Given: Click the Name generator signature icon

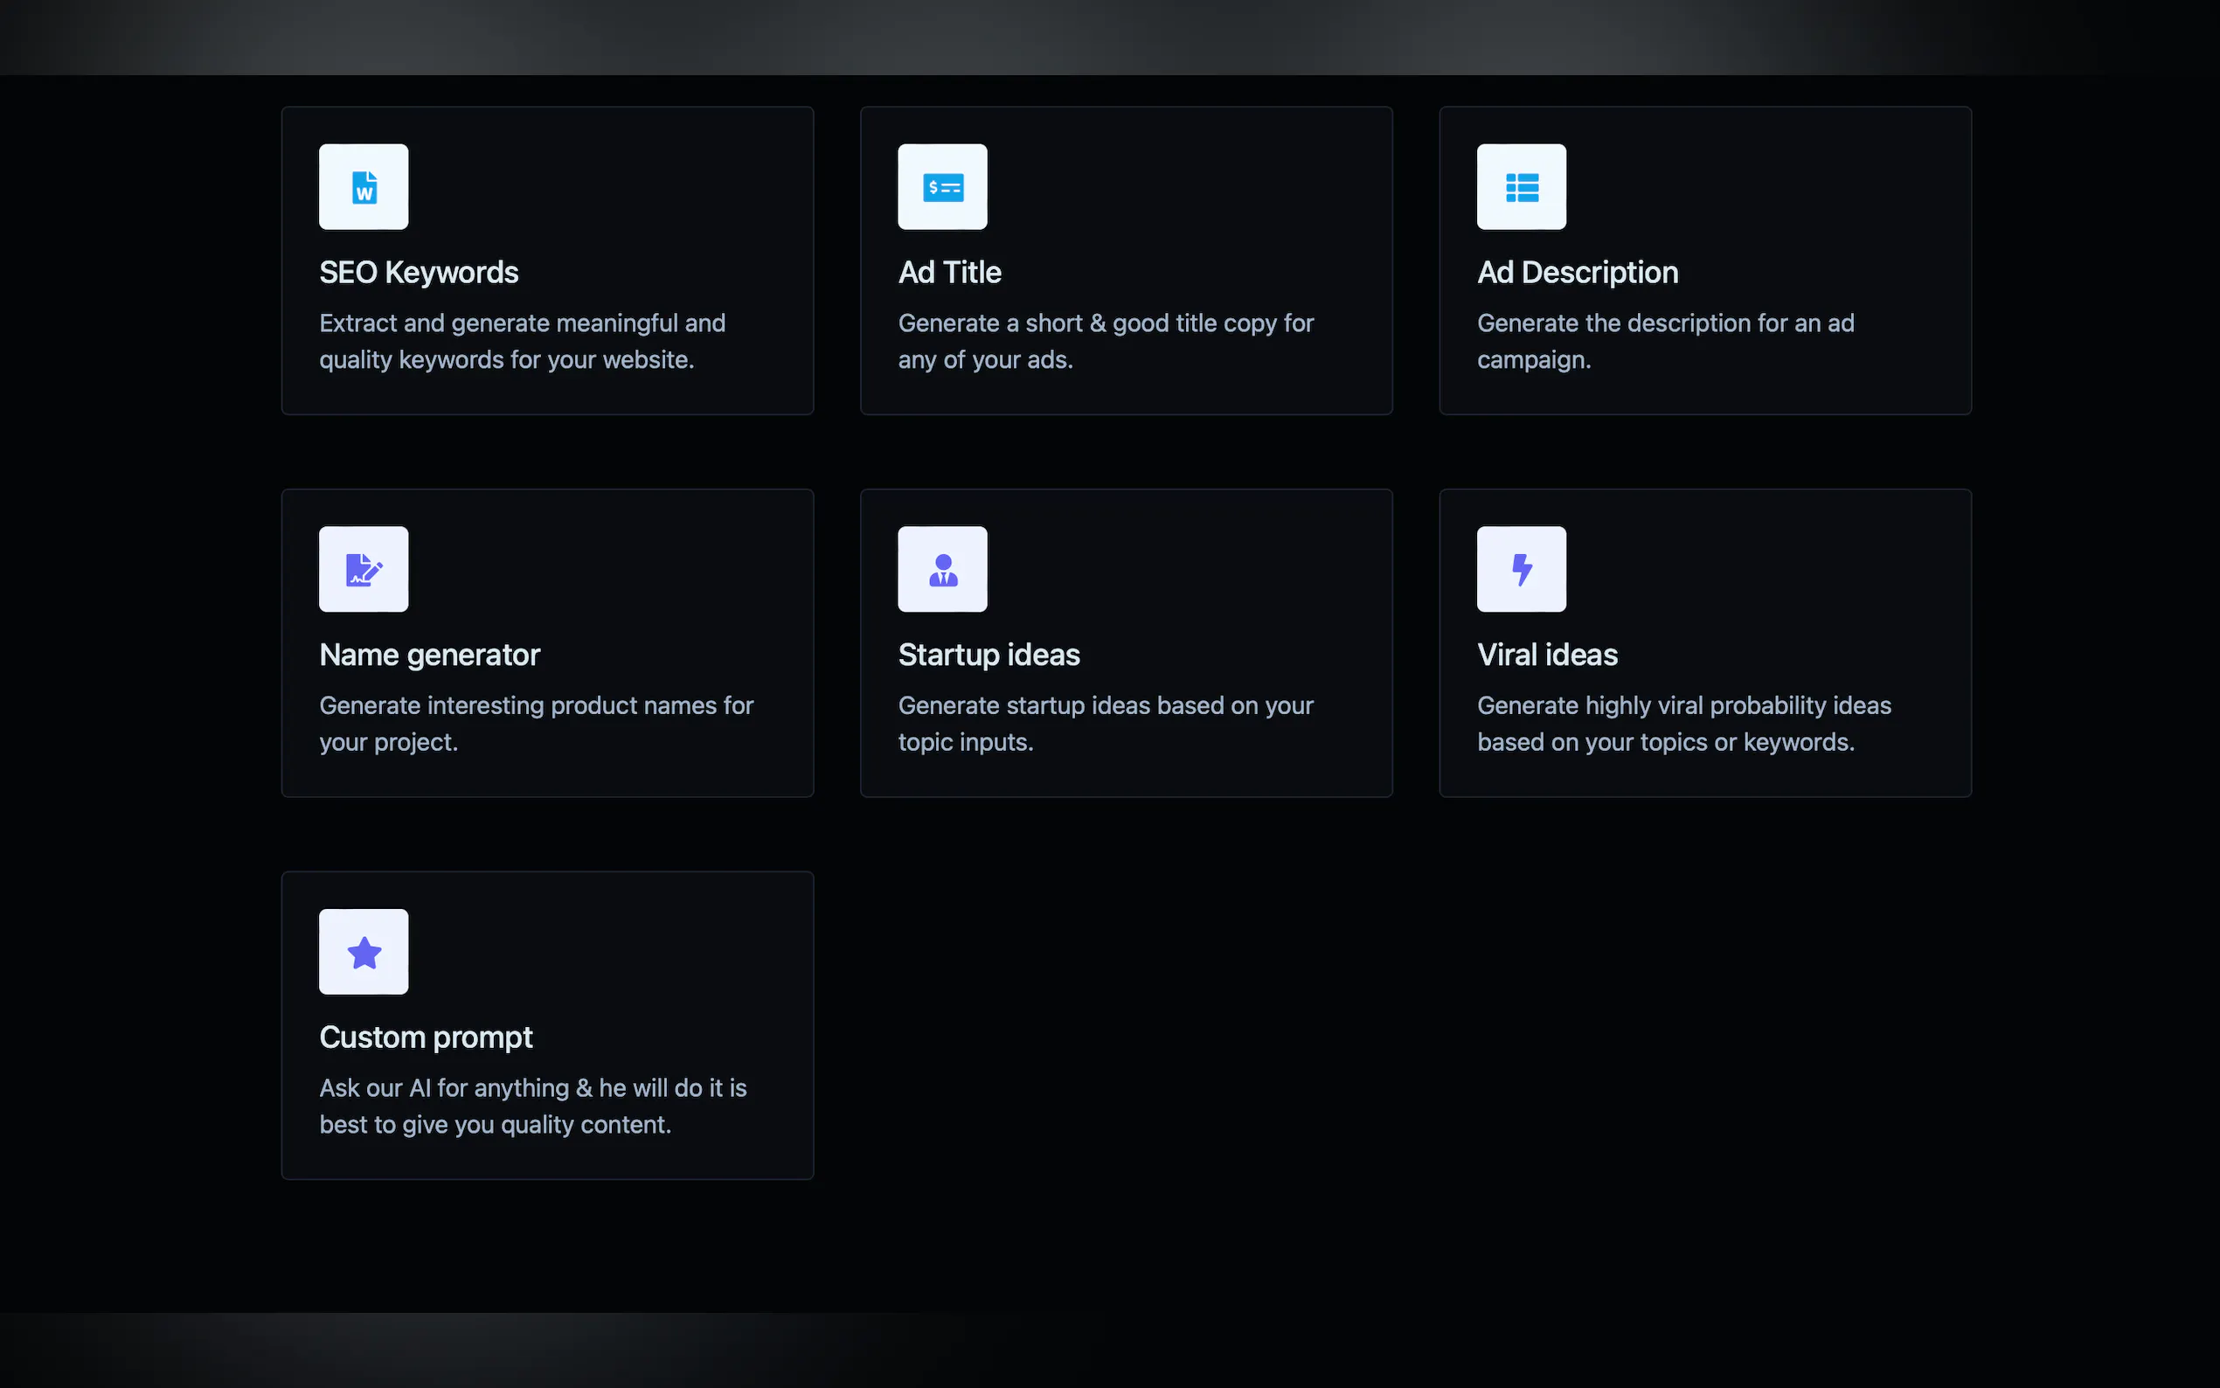Looking at the screenshot, I should (x=364, y=569).
